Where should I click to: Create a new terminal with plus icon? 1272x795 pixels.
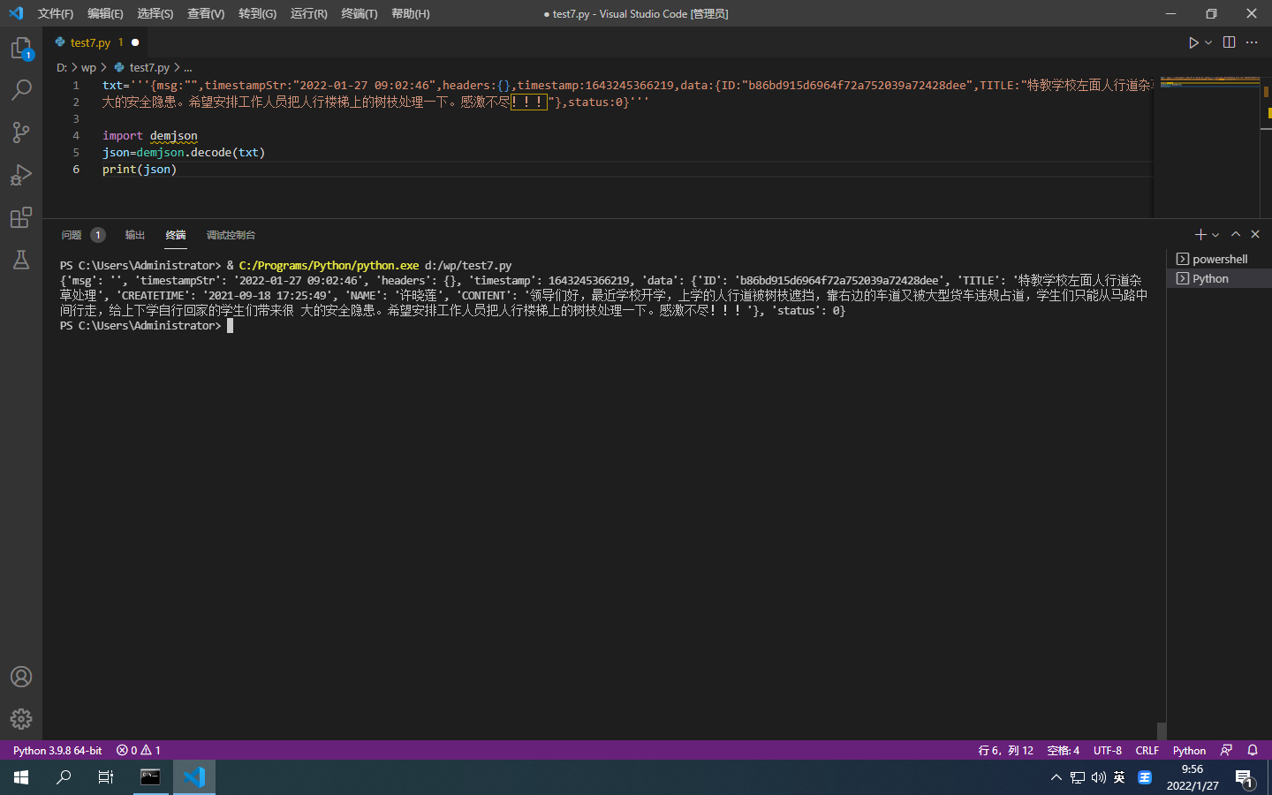coord(1200,234)
